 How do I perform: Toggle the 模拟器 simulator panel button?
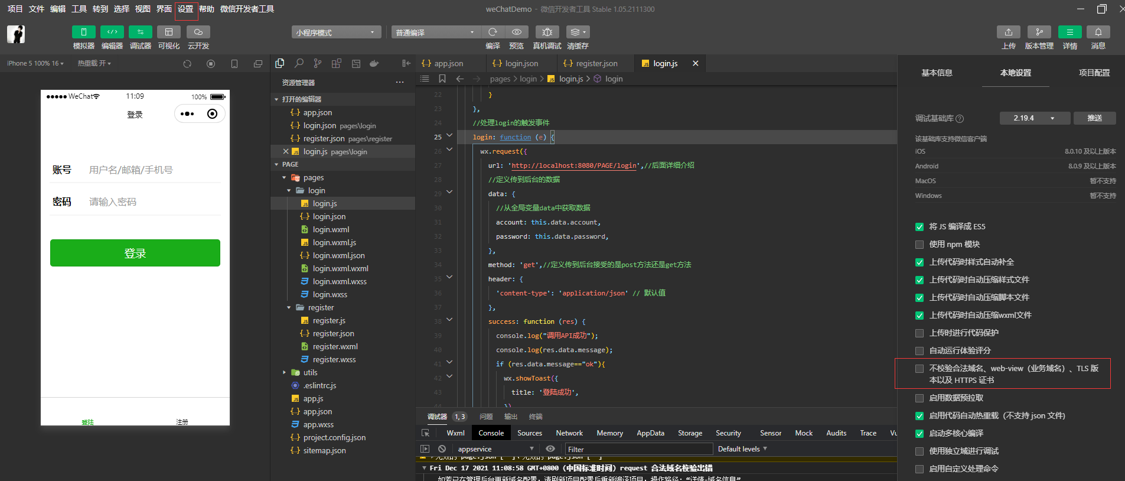pyautogui.click(x=83, y=32)
